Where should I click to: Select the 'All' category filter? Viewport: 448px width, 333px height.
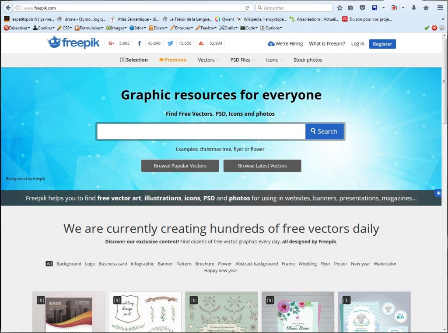tap(49, 264)
